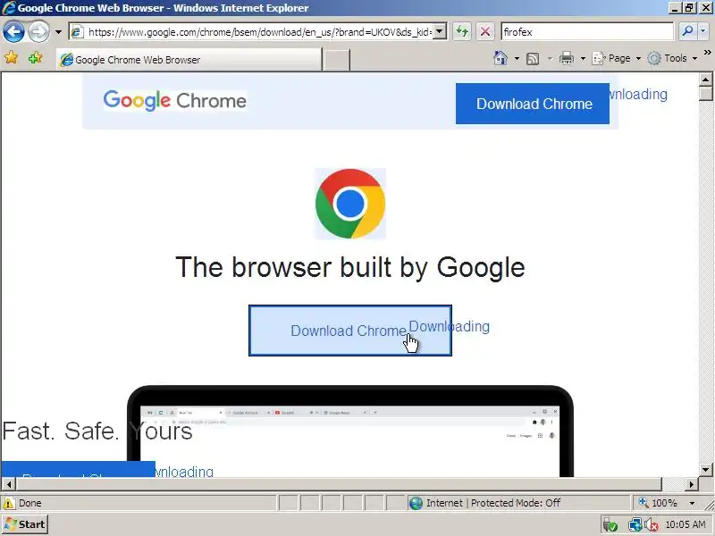The image size is (715, 536).
Task: Expand the Home button dropdown arrow
Action: pos(517,58)
